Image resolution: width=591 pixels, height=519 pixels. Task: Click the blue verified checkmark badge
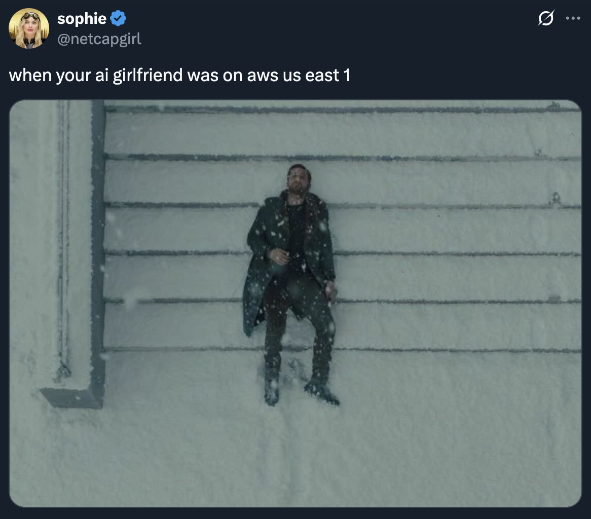click(118, 18)
